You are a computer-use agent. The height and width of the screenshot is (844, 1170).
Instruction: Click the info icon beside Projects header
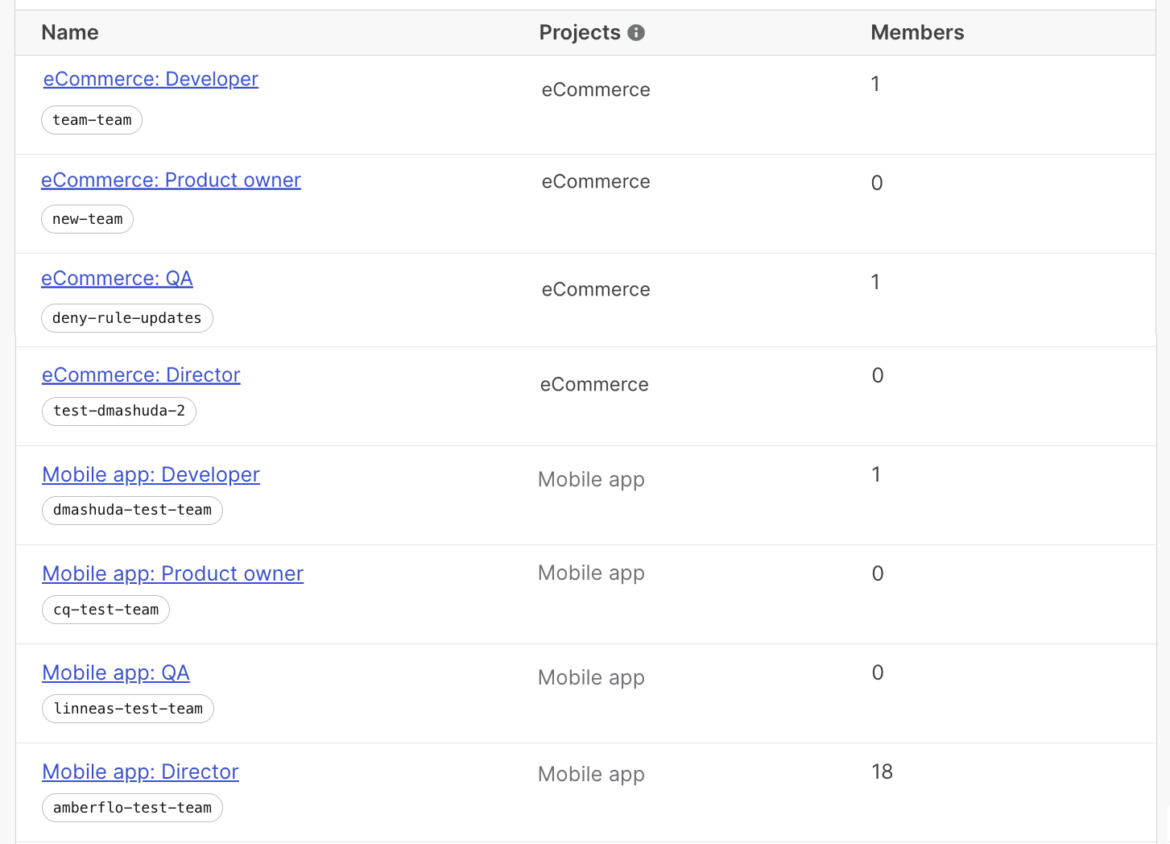pos(636,32)
